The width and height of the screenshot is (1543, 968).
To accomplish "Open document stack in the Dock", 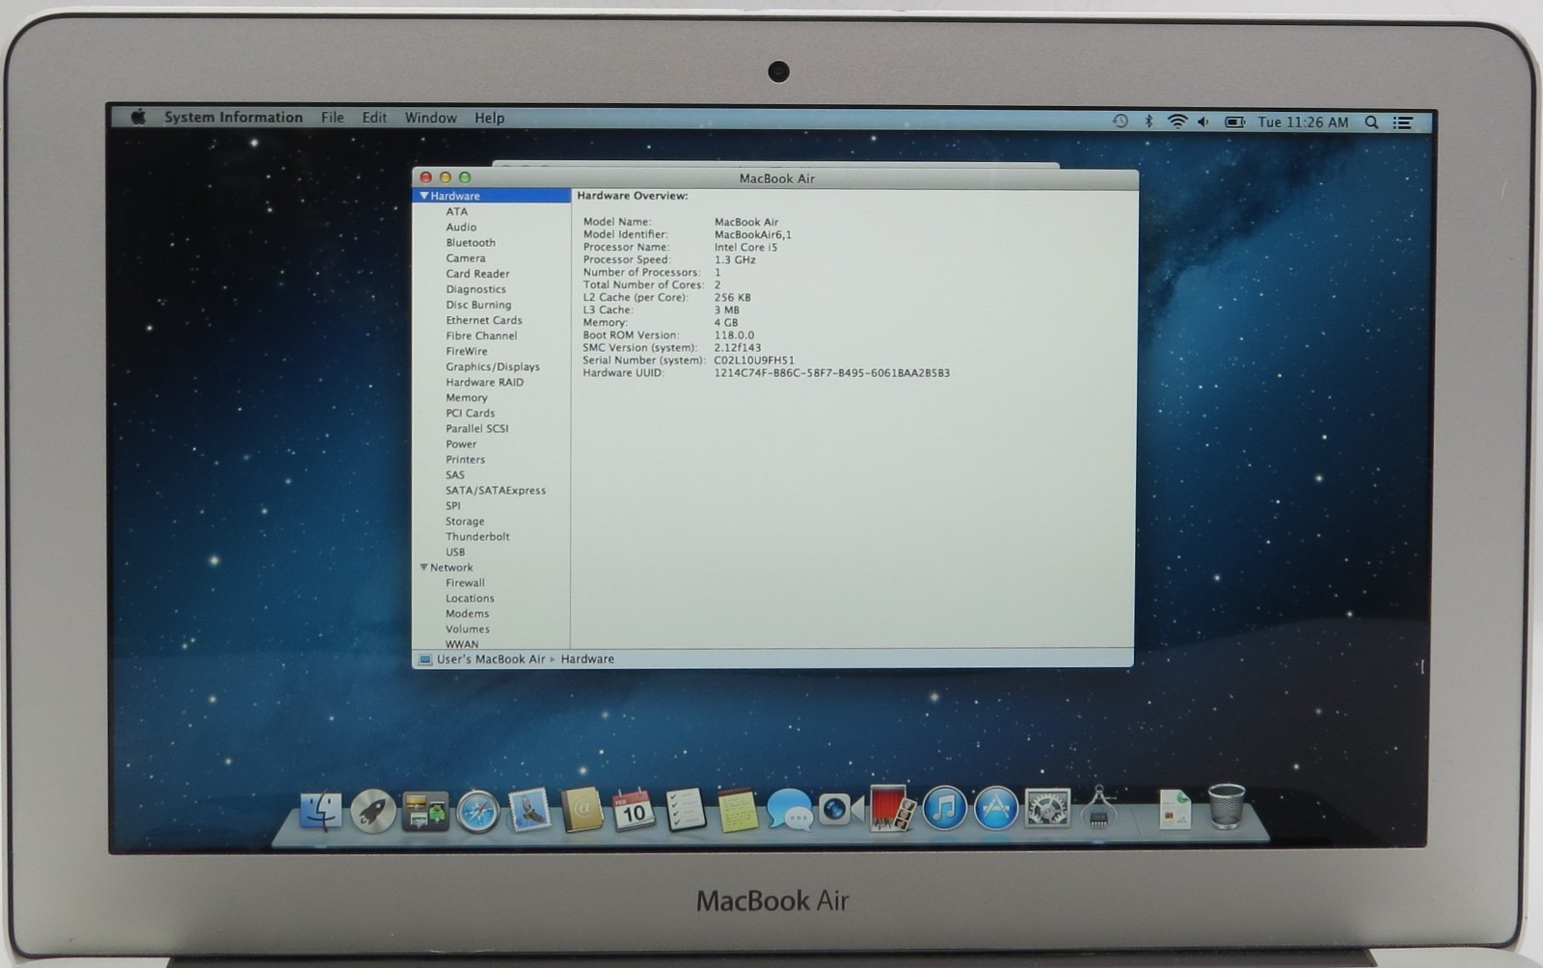I will coord(1175,808).
